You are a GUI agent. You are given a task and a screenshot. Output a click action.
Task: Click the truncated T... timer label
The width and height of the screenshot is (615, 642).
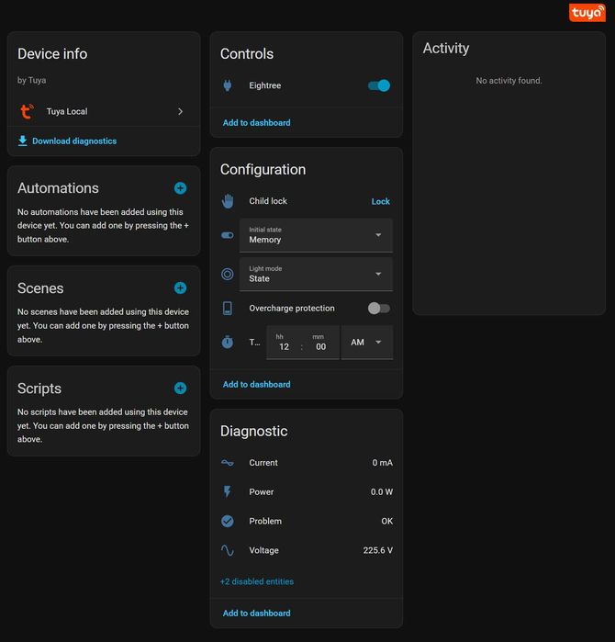point(254,343)
